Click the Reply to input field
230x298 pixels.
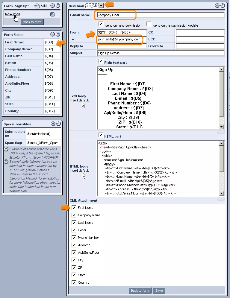(122, 46)
